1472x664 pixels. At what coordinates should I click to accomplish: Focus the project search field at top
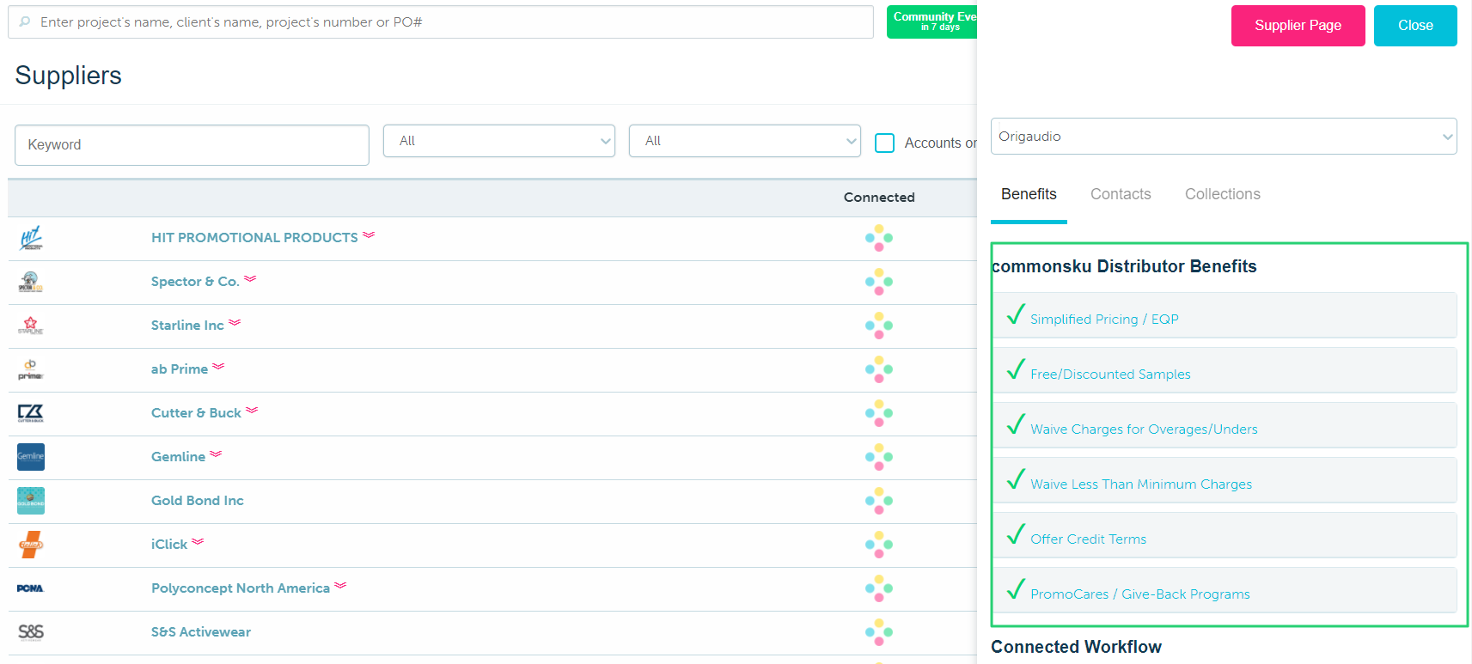441,21
